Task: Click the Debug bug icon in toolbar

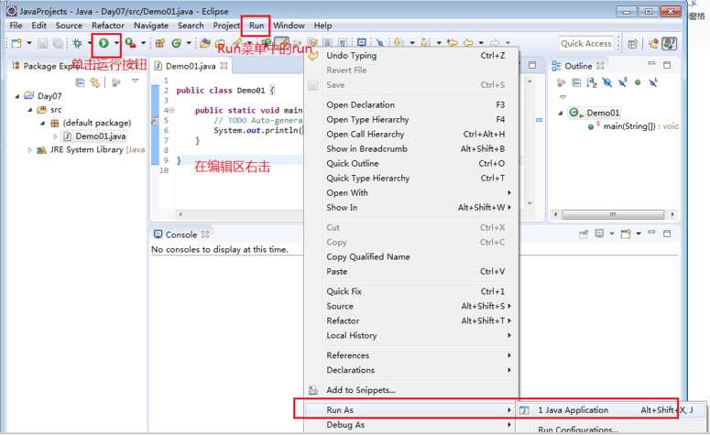Action: pyautogui.click(x=78, y=43)
